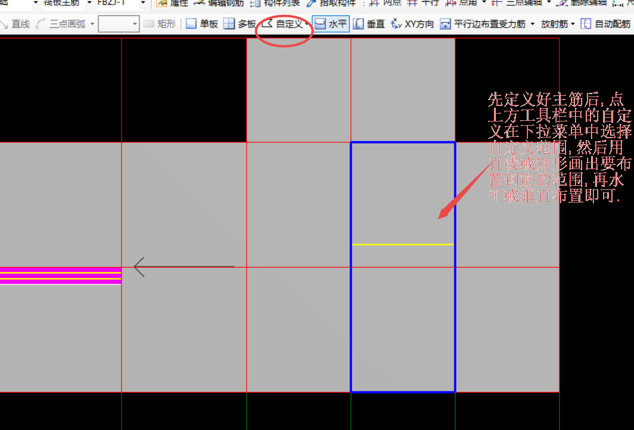Select the 三点画弧 three-point arc tool
The width and height of the screenshot is (634, 430).
tap(61, 24)
